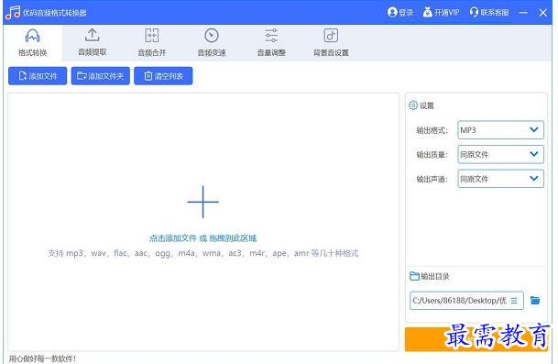Open the output path list menu icon
This screenshot has width=558, height=364.
pos(514,301)
